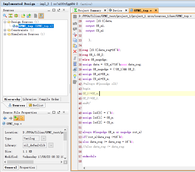195x172 pixels.
Task: Click the Collapse All icon in Sources toolbar
Action: click(x=10, y=16)
